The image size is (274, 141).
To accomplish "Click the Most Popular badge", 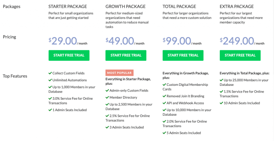I will coord(120,73).
